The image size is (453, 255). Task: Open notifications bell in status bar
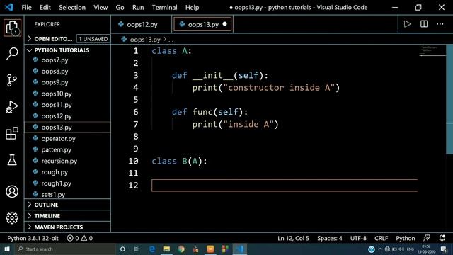(442, 238)
